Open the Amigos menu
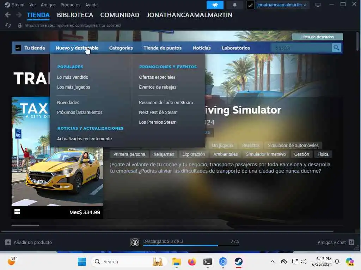Image resolution: width=361 pixels, height=270 pixels. [x=48, y=5]
